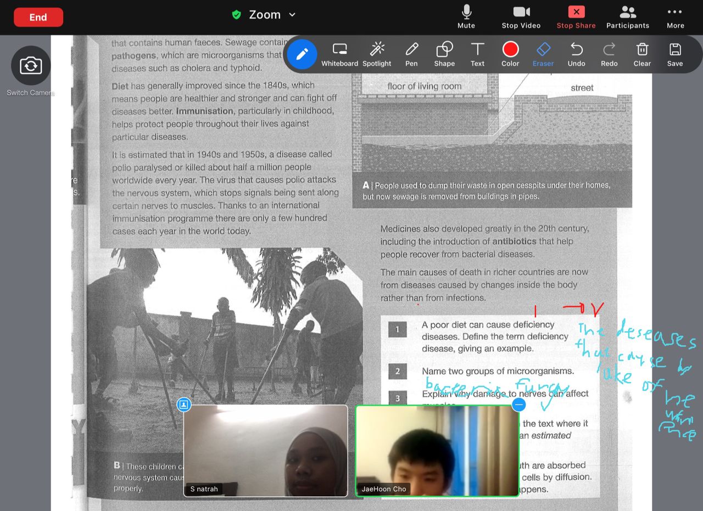
Task: Stop Video camera feed
Action: 521,17
